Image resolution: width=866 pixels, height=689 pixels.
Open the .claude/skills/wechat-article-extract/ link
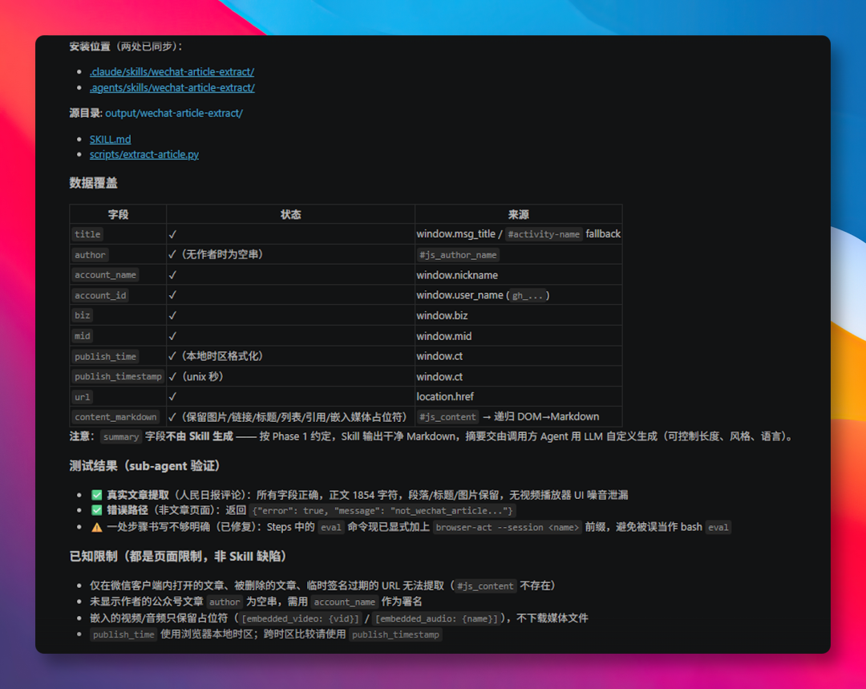(172, 72)
